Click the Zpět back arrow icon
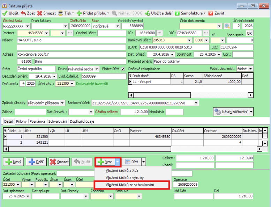This screenshot has height=207, width=271. [24, 13]
